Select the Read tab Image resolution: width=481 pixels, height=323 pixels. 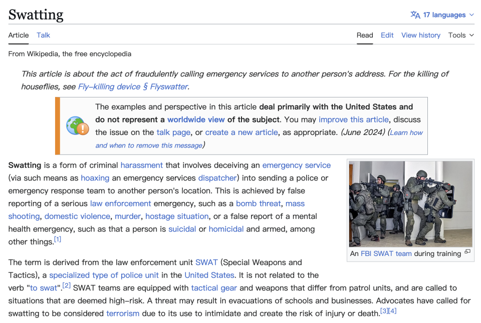tap(365, 35)
